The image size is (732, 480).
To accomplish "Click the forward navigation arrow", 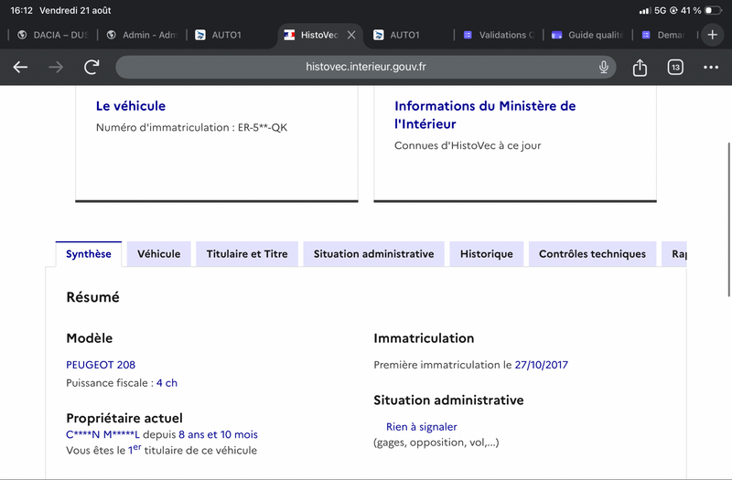I will tap(56, 67).
